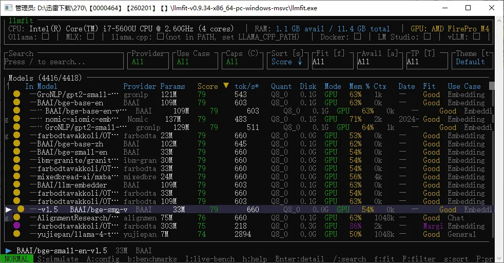Click the yellow sort triangle next to Score
This screenshot has width=504, height=263.
coord(226,85)
